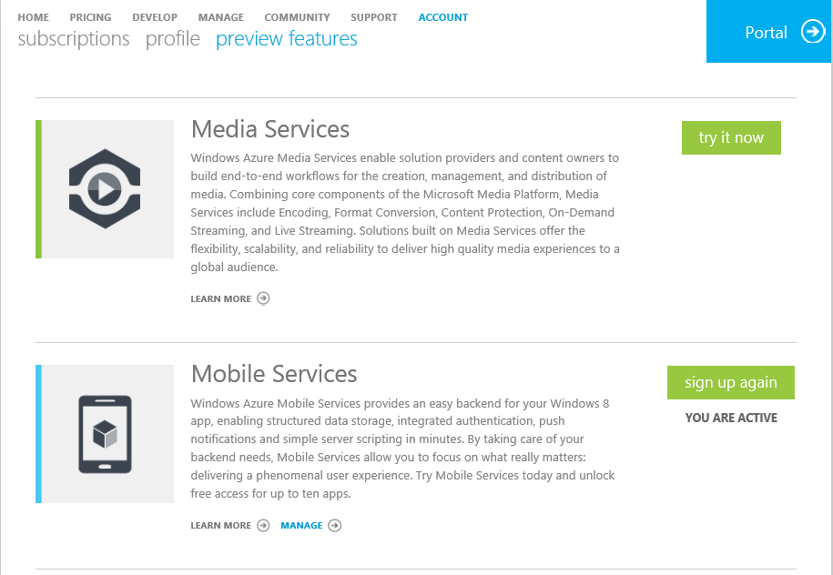This screenshot has width=833, height=575.
Task: Go to the Develop menu
Action: (x=155, y=17)
